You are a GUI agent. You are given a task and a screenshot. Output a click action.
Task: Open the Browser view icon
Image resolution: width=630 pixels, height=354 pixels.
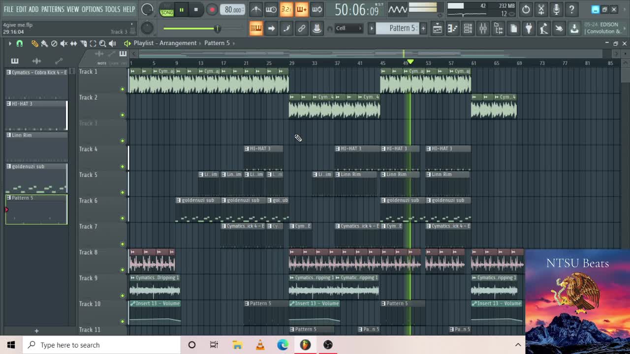(498, 29)
